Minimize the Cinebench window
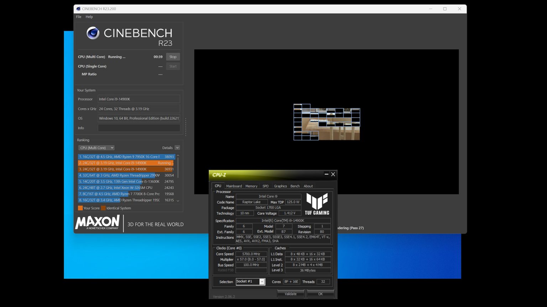547x307 pixels. [431, 9]
